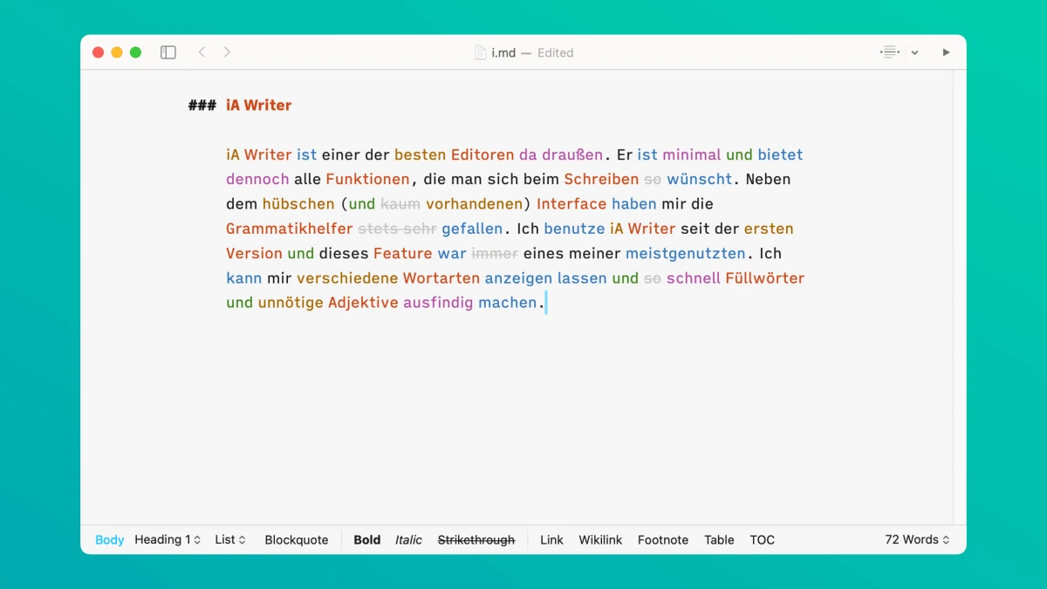Insert a Wikilink
This screenshot has width=1047, height=589.
pos(600,540)
